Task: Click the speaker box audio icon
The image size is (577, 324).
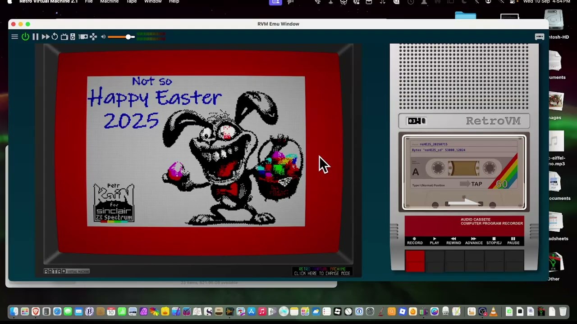Action: (x=73, y=37)
